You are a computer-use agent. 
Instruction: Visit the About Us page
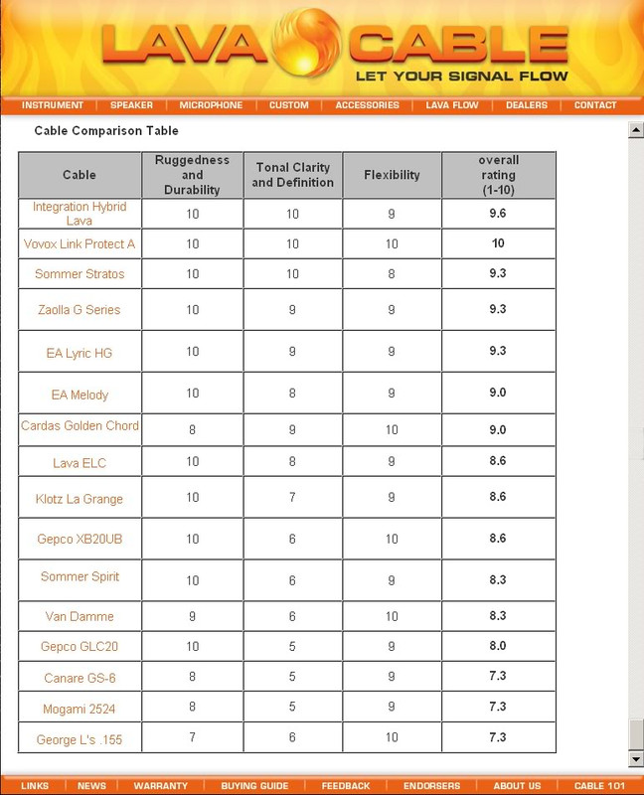tap(517, 785)
